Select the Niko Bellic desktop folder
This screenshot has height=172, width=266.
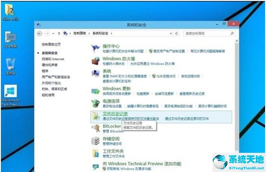pyautogui.click(x=10, y=12)
